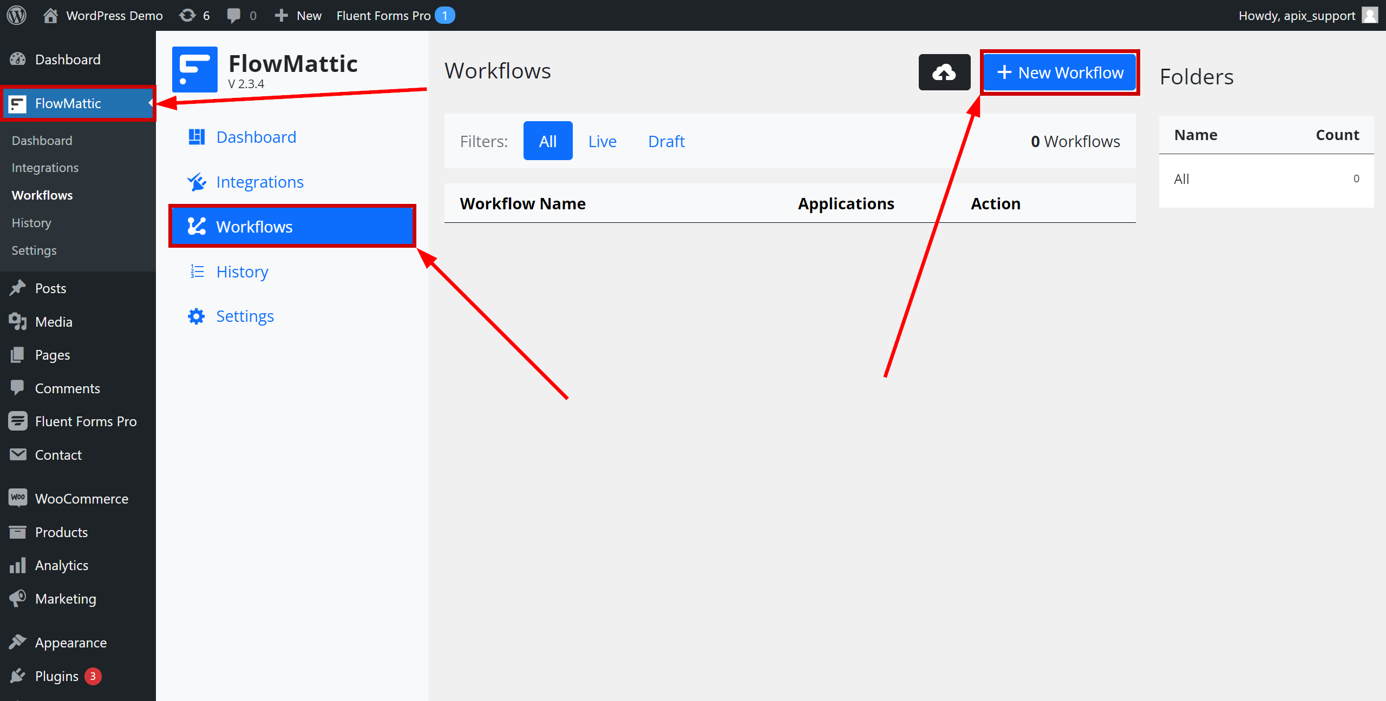Click the Workflows branch icon in FlowMattic panel
1386x701 pixels.
[x=197, y=226]
